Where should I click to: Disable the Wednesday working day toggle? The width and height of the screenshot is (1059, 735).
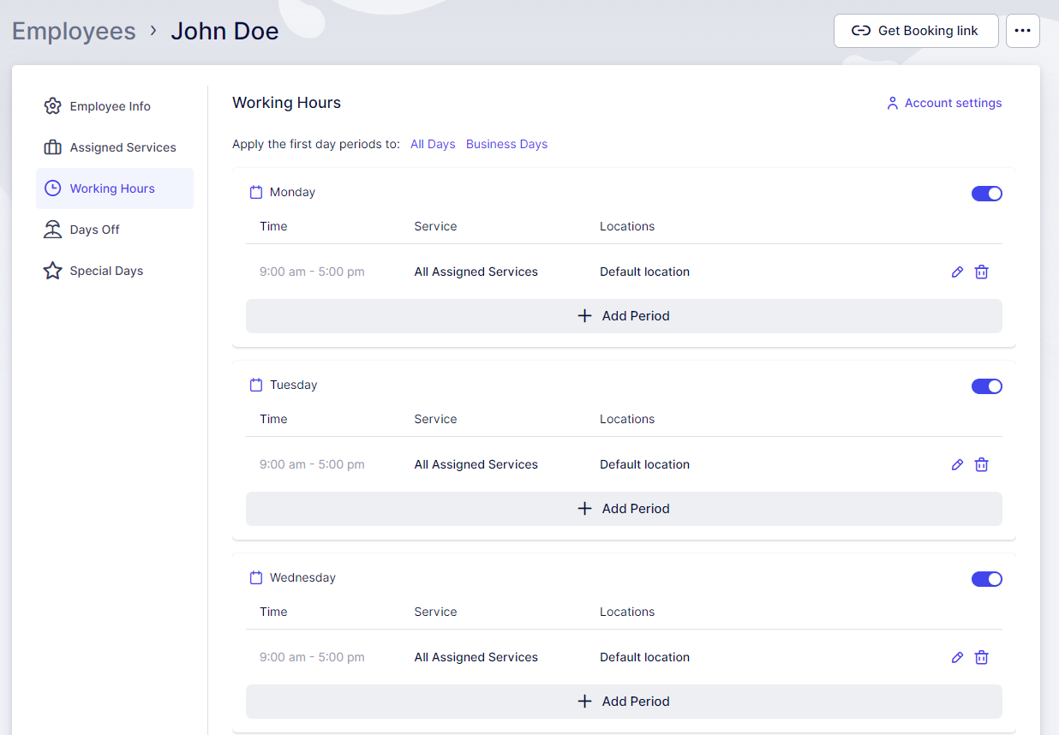click(x=987, y=579)
